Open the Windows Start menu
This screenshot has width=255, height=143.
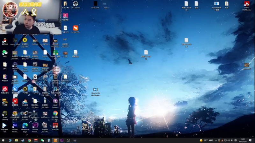coord(3,140)
